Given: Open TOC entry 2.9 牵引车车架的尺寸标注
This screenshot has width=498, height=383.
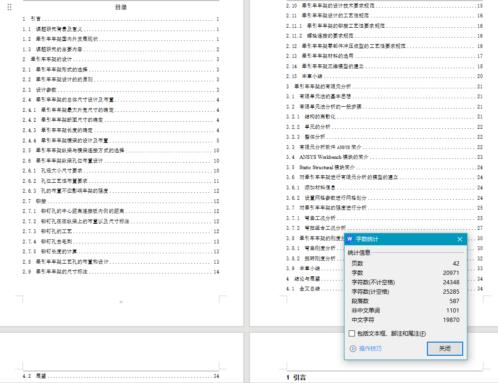Looking at the screenshot, I should [x=120, y=272].
